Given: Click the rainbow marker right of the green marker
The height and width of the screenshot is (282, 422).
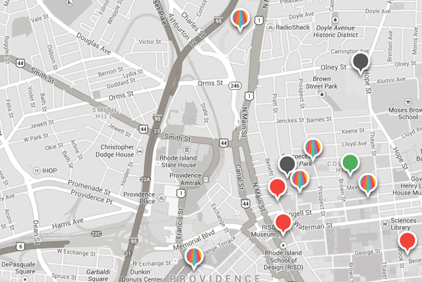Looking at the screenshot, I should pos(367,182).
